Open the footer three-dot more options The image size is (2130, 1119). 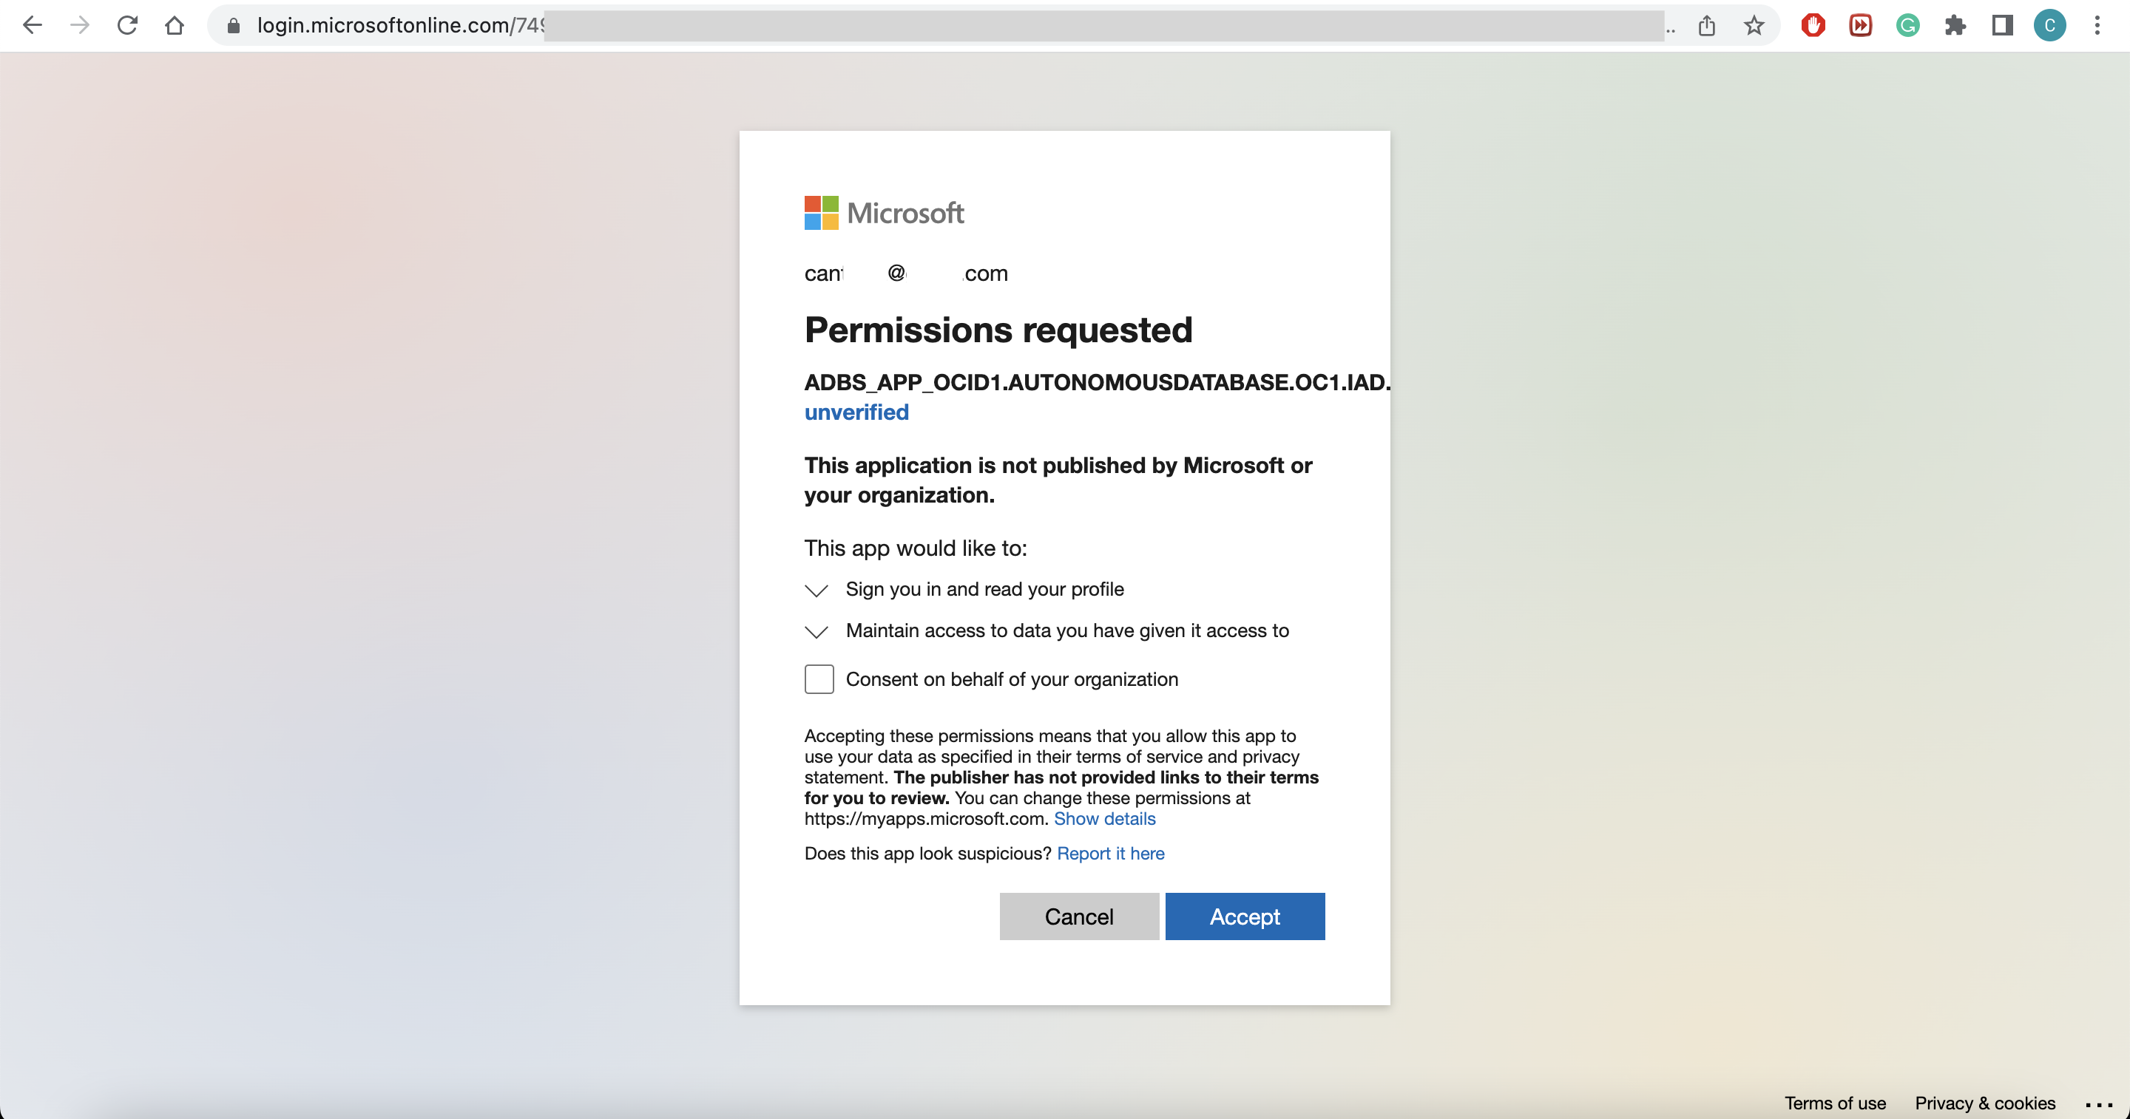pyautogui.click(x=2099, y=1103)
